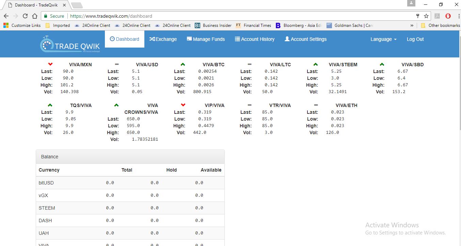Click the Available column header
This screenshot has height=246, width=461.
click(211, 170)
